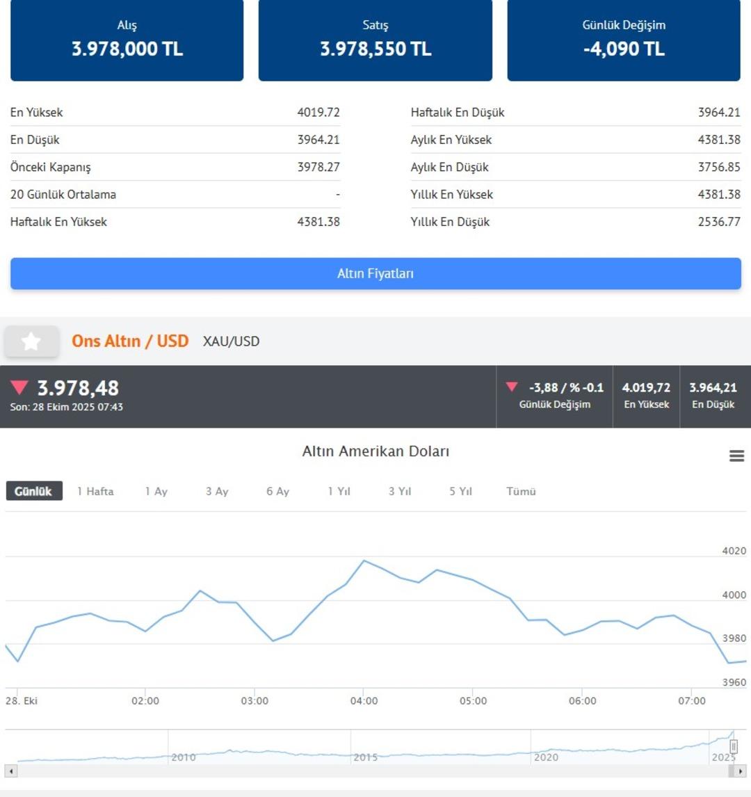This screenshot has width=751, height=797.
Task: Click the navigator range handle
Action: tap(733, 747)
